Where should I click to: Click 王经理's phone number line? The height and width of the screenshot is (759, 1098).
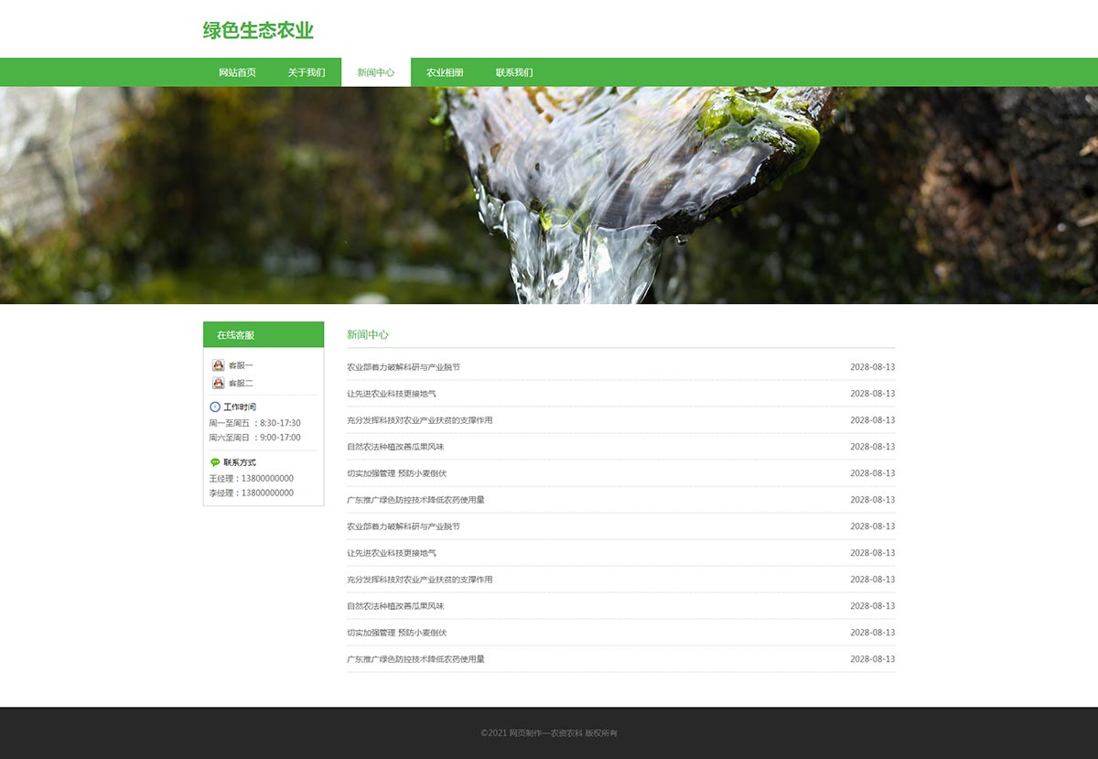252,478
